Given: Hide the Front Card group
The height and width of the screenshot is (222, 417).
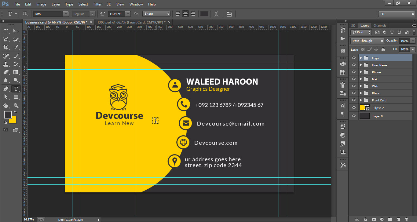Looking at the screenshot, I should (354, 100).
